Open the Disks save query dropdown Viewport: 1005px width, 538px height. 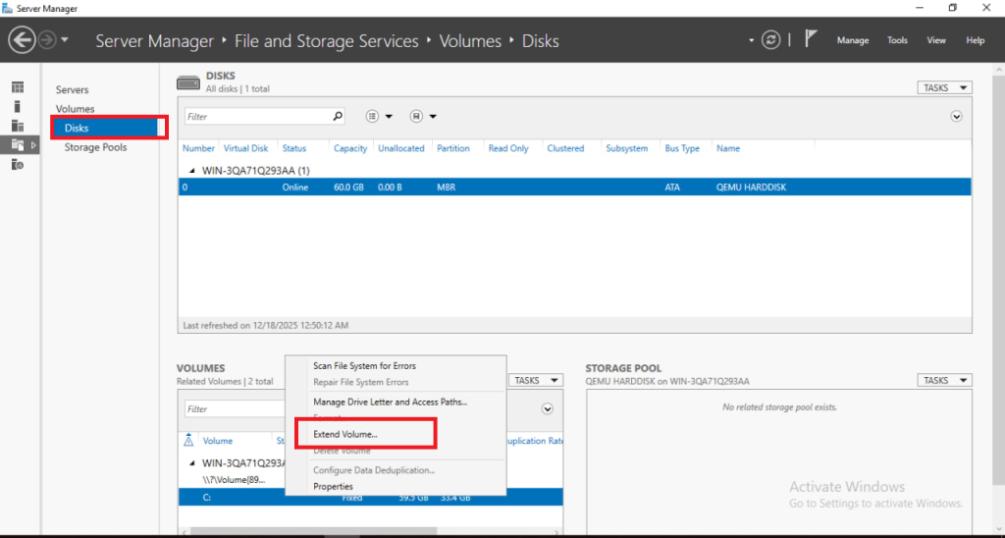(423, 116)
